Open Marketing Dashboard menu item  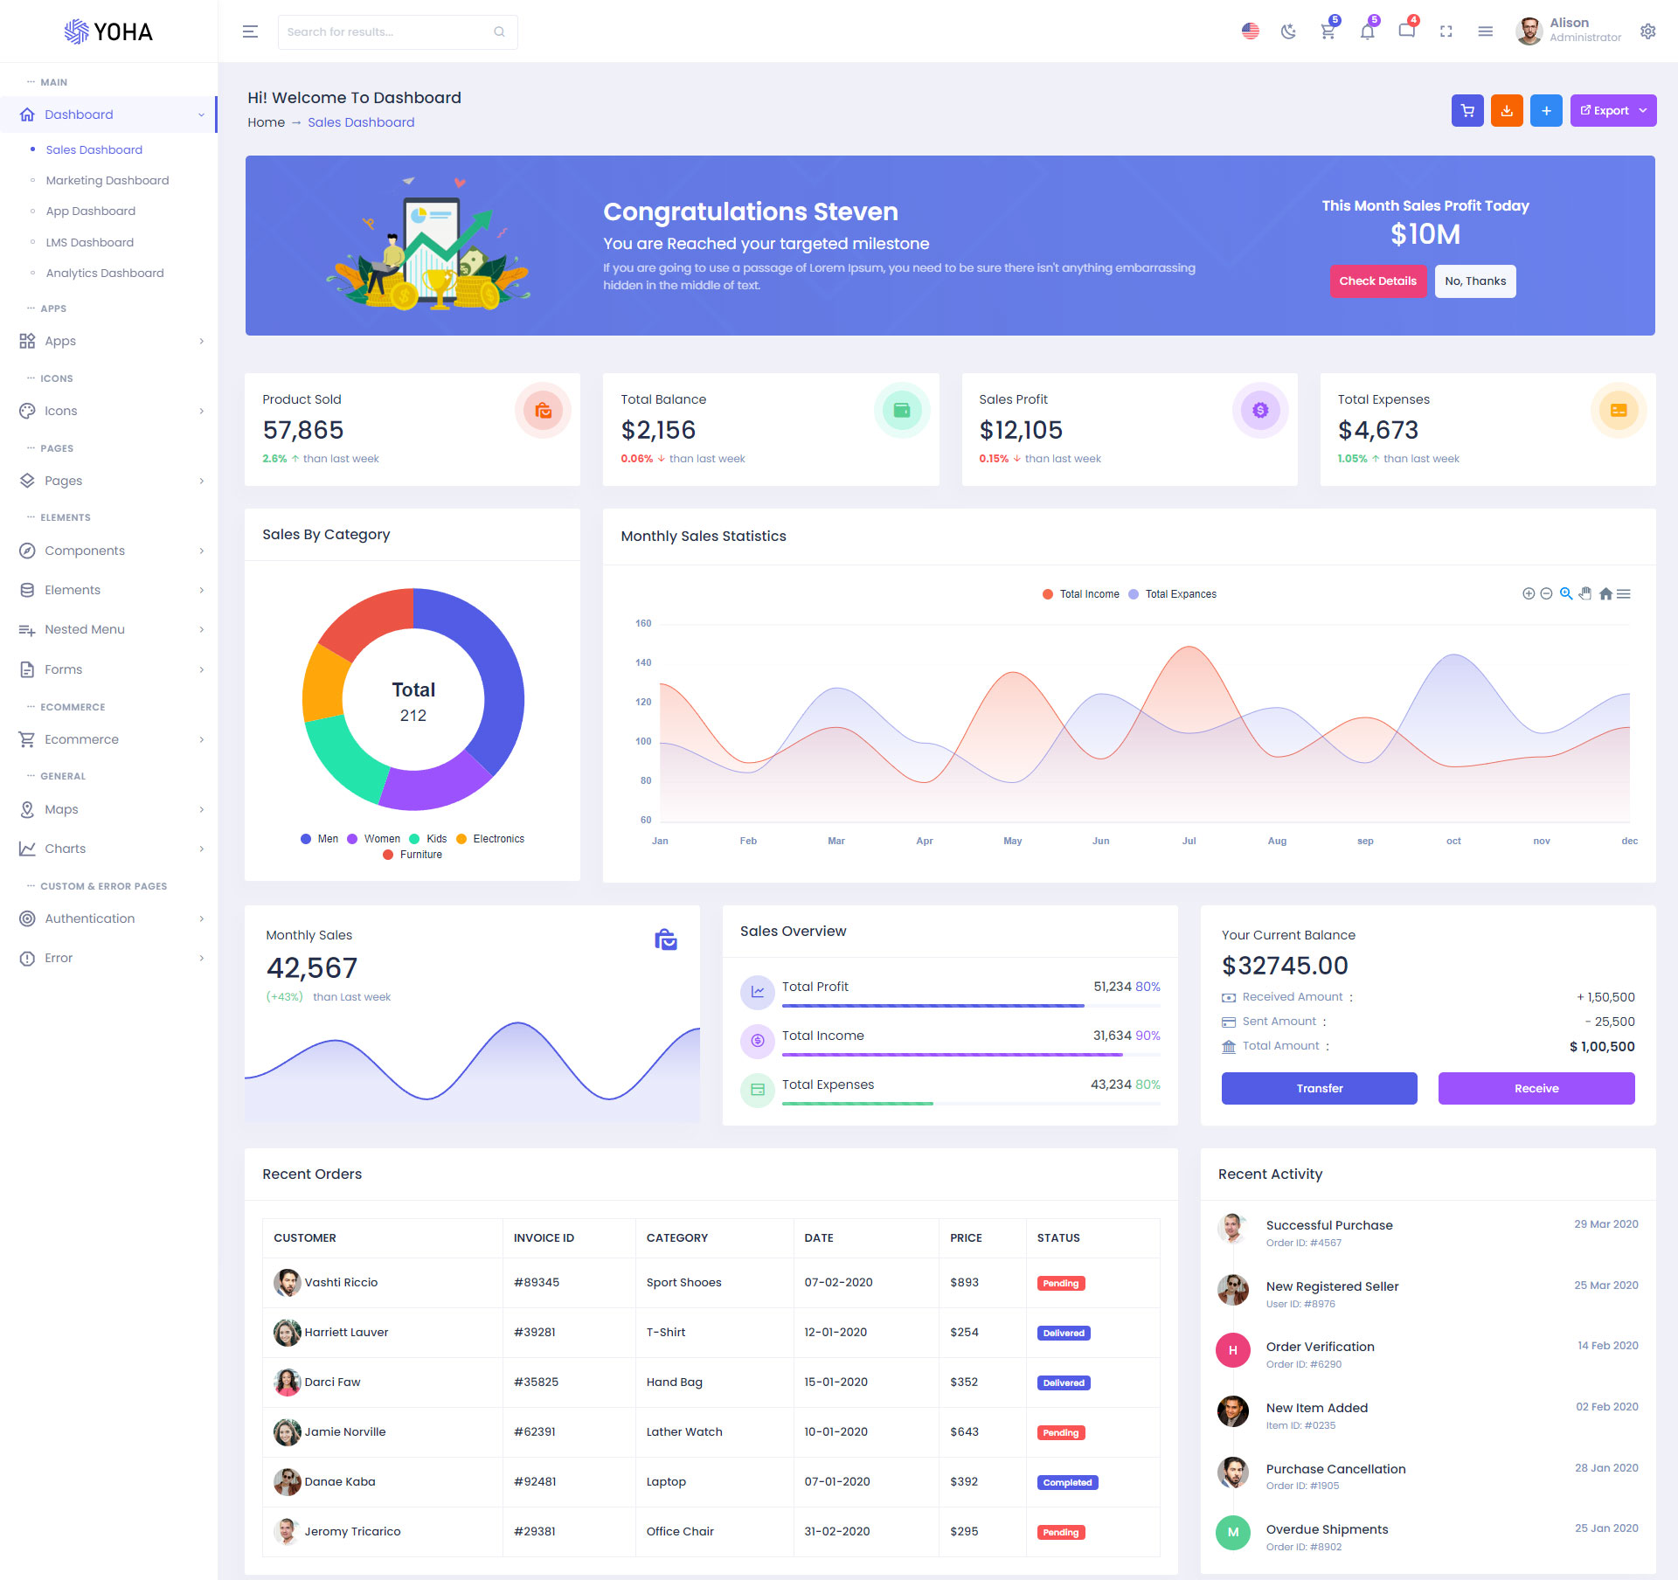coord(107,181)
